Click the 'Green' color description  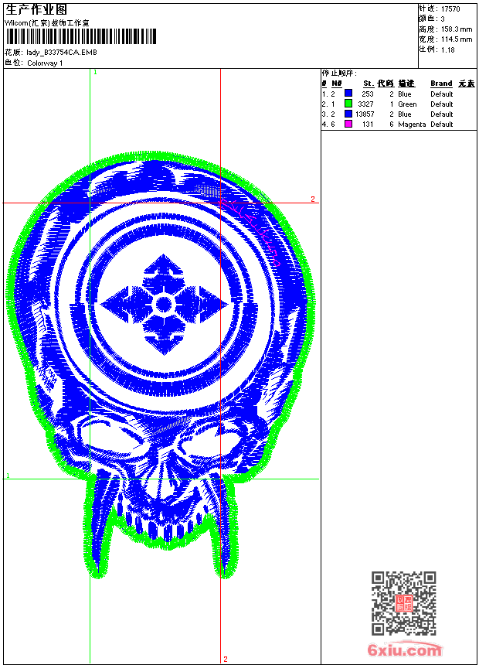(407, 104)
